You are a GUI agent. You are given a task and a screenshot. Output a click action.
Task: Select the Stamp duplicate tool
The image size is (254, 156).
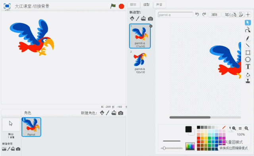tap(248, 81)
